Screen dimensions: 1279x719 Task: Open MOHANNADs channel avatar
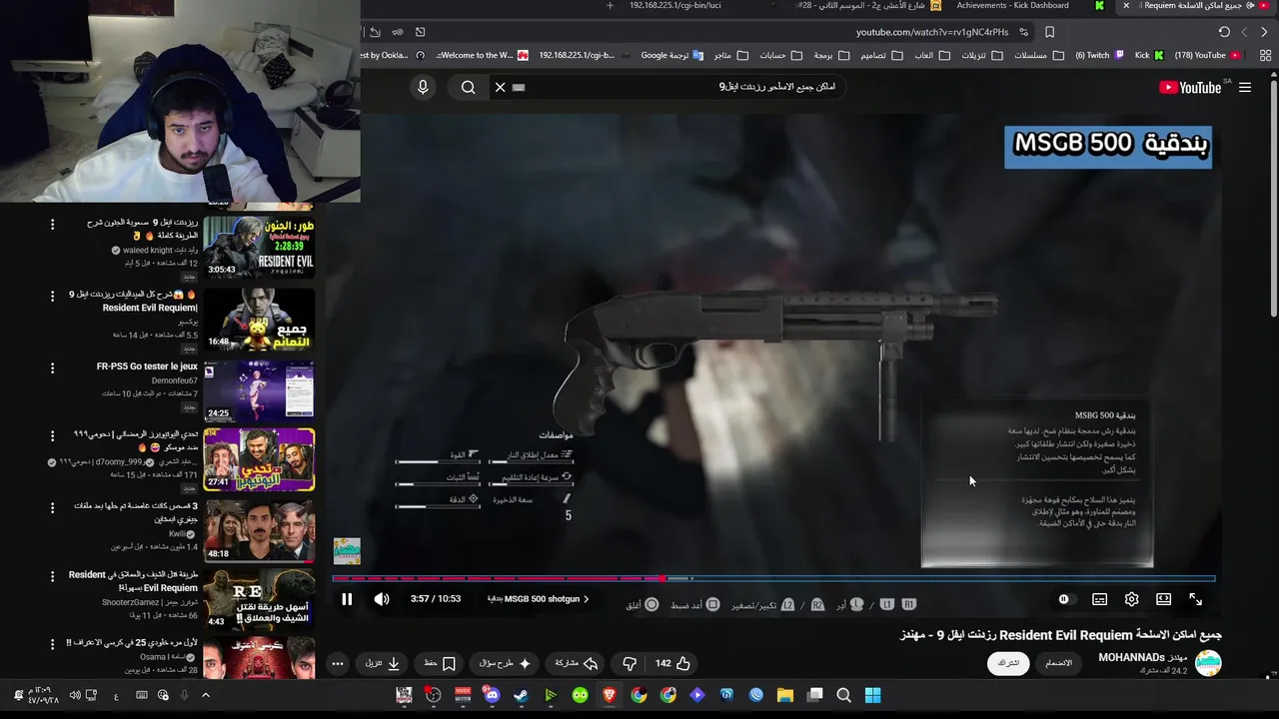1208,663
